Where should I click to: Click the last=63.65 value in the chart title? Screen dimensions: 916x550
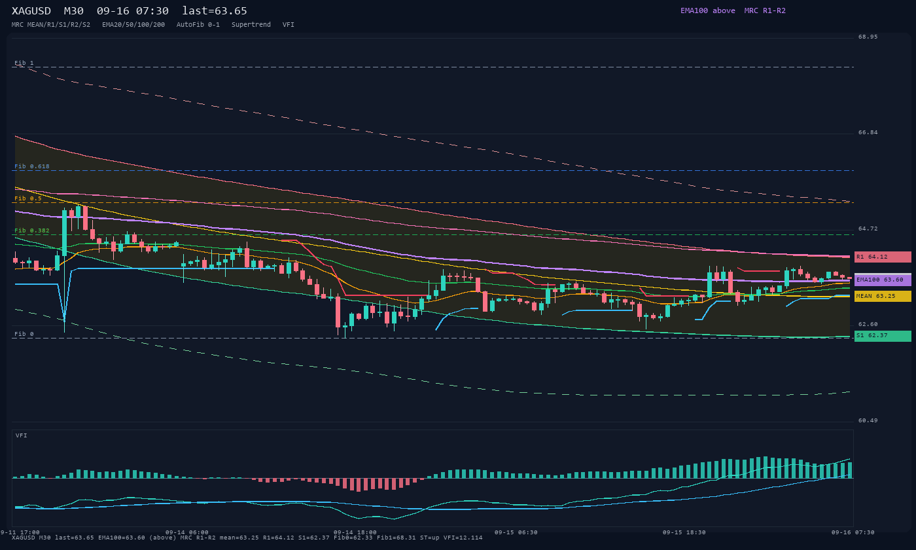pos(215,11)
